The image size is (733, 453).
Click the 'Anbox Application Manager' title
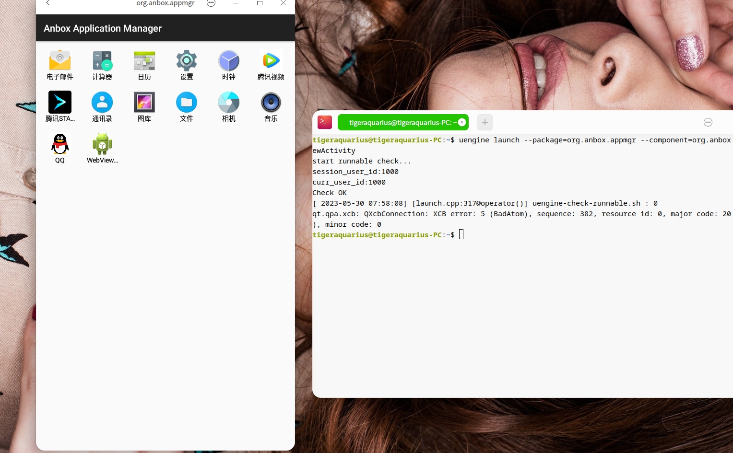pyautogui.click(x=103, y=28)
